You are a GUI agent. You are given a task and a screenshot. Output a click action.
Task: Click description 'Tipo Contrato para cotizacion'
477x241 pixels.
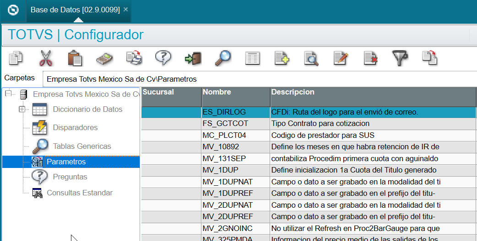[320, 124]
